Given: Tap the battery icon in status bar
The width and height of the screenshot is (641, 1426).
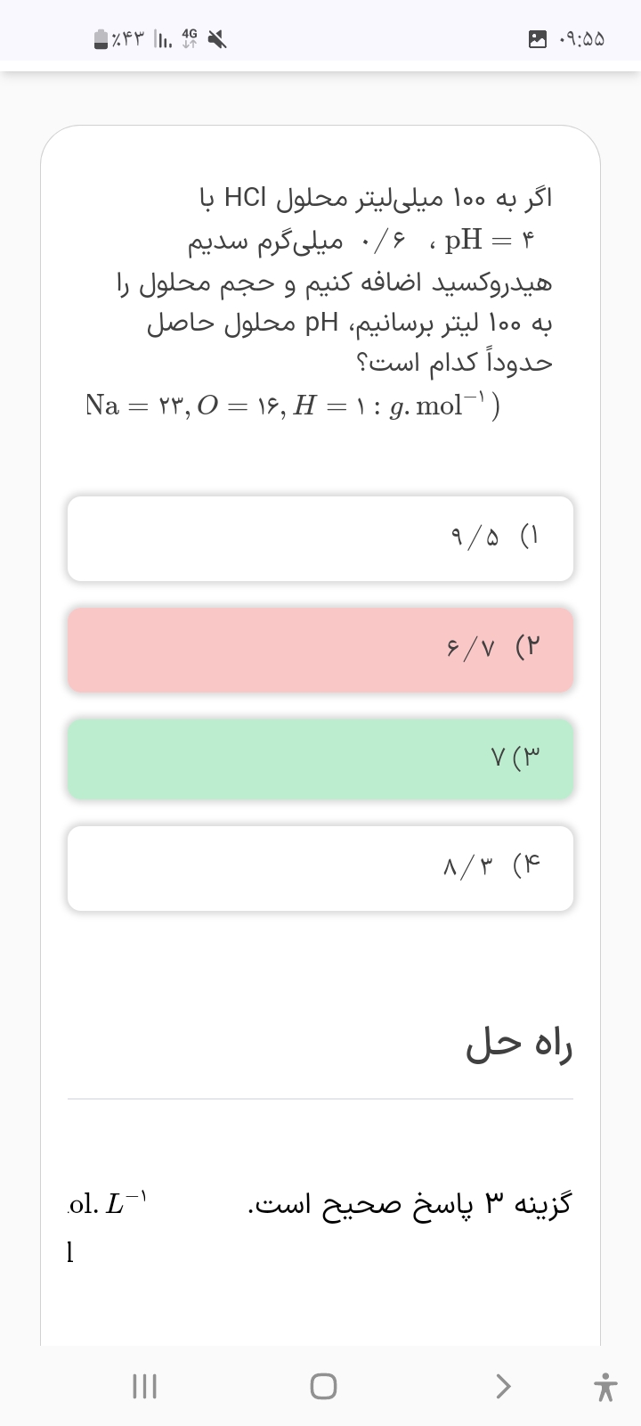Looking at the screenshot, I should click(x=101, y=39).
